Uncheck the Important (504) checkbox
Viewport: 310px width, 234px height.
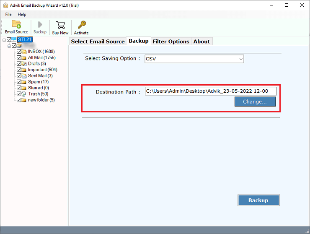coord(19,70)
